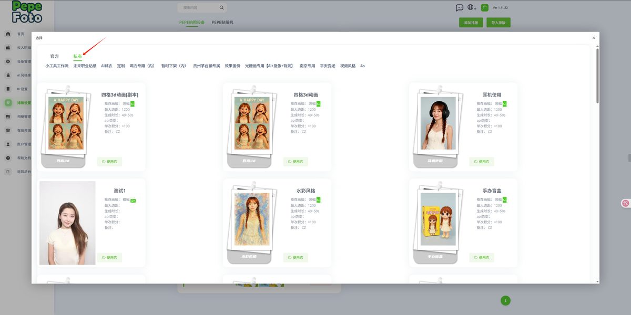Open the AI风格库 sidebar icon
The height and width of the screenshot is (315, 631).
coord(8,75)
